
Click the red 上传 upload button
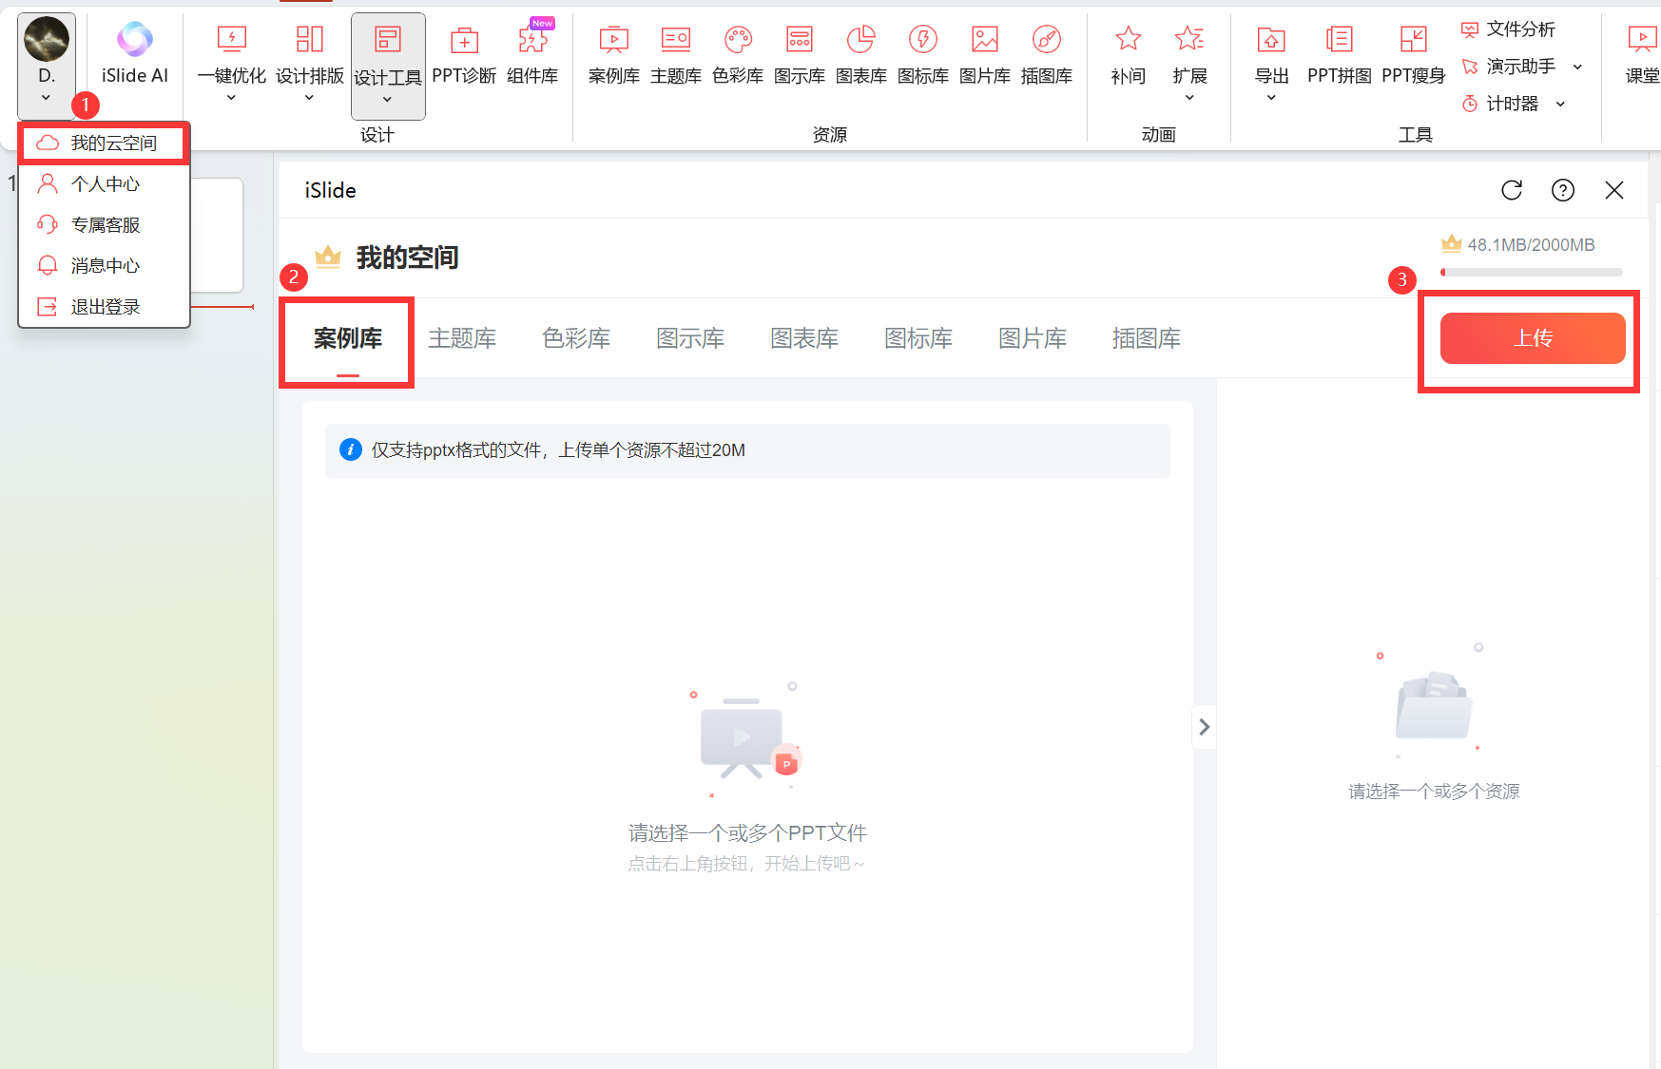click(1532, 338)
